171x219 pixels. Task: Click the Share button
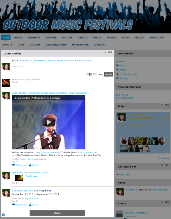(x=108, y=74)
